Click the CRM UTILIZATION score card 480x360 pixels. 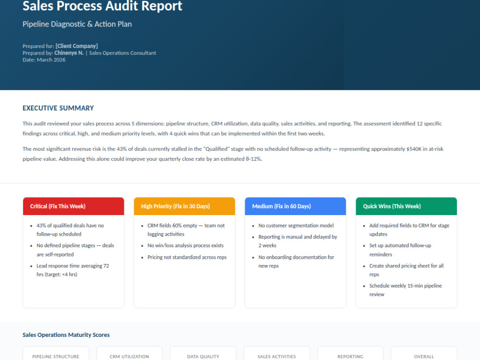click(x=129, y=353)
